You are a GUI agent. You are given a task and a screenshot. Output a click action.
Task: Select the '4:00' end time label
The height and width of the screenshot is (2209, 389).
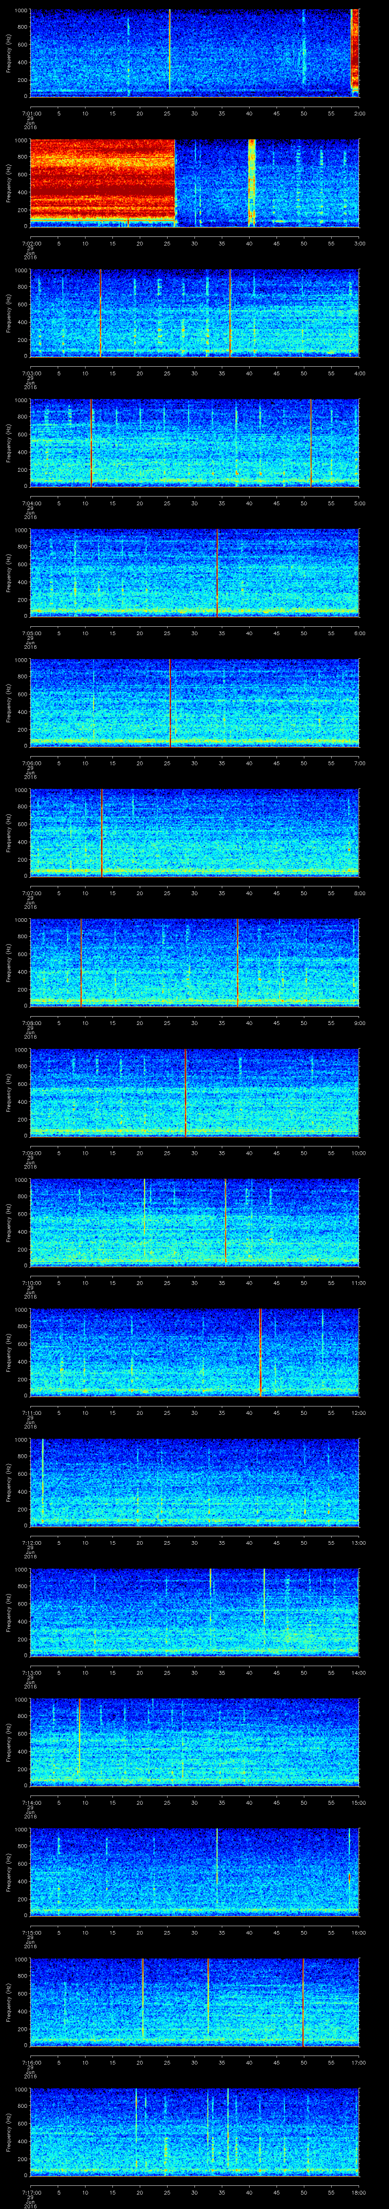pyautogui.click(x=359, y=373)
